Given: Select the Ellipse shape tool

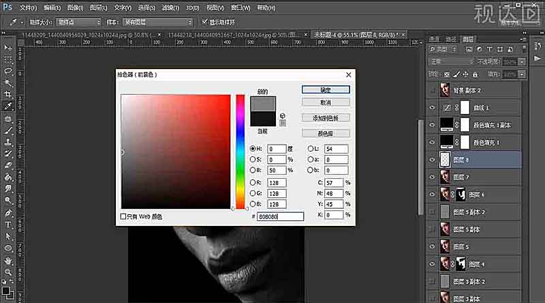Looking at the screenshot, I should pos(8,248).
